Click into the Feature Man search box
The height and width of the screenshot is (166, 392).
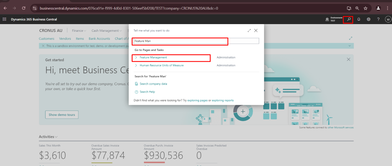coord(196,41)
